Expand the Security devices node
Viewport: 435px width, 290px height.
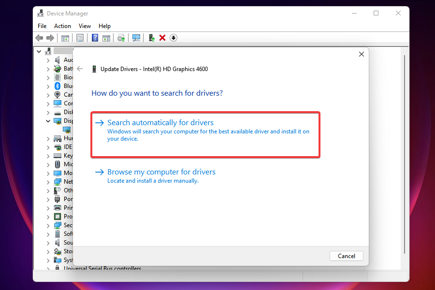pos(48,226)
